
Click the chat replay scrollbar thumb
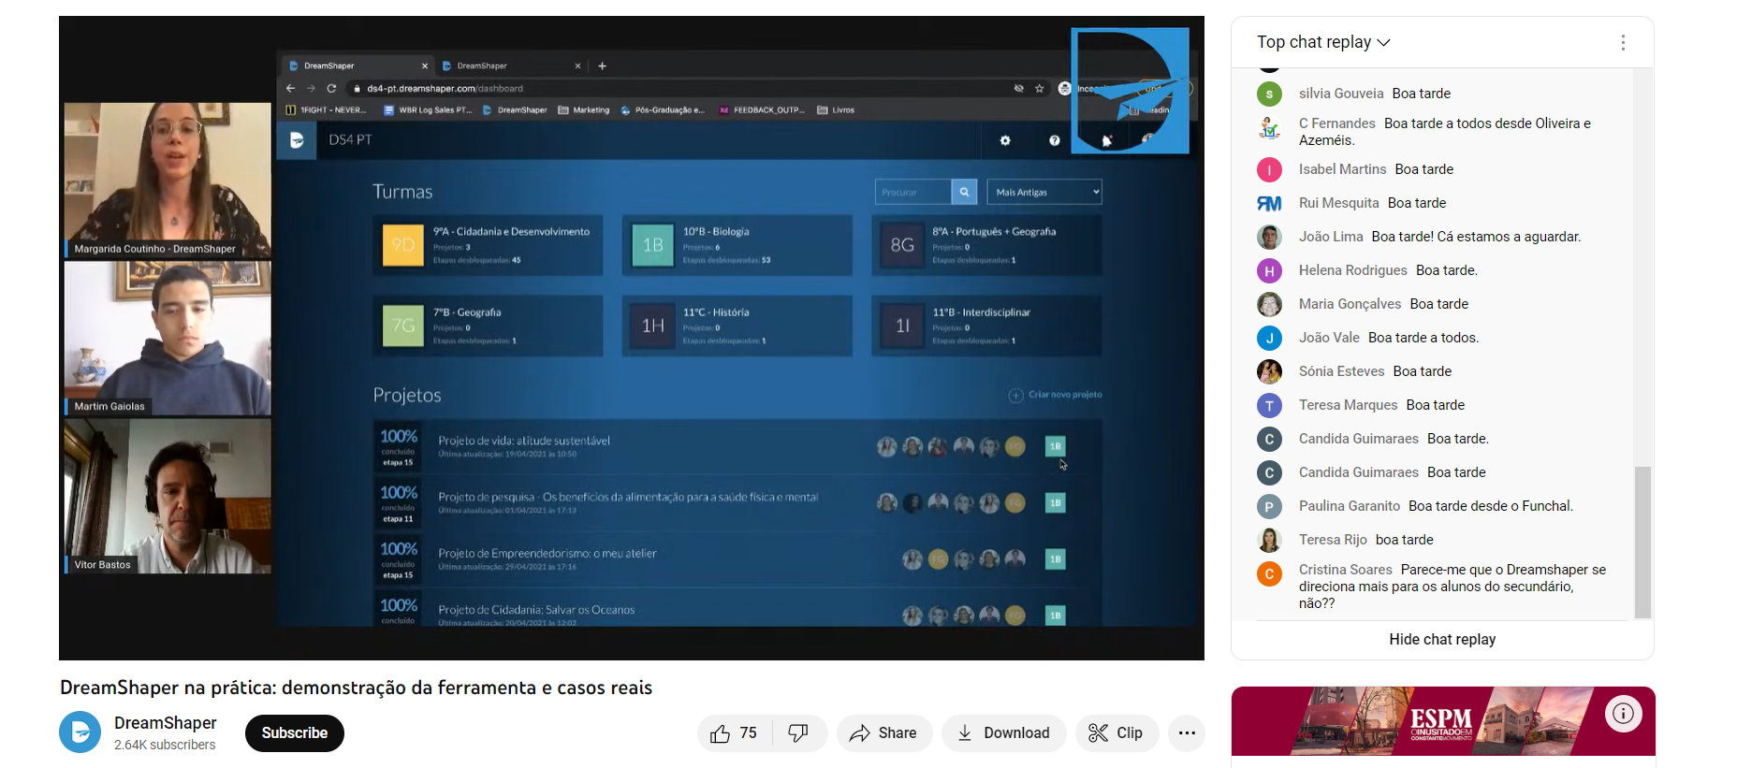[x=1642, y=543]
